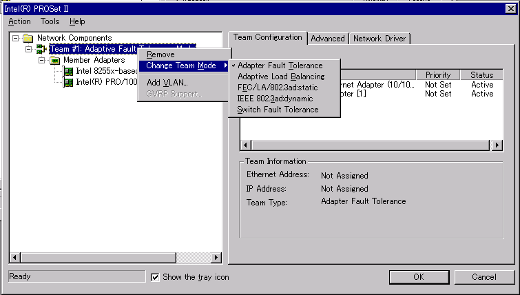Click Remove in the context menu
520x295 pixels.
160,54
